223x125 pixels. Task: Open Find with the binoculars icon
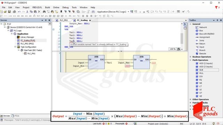click(x=44, y=11)
